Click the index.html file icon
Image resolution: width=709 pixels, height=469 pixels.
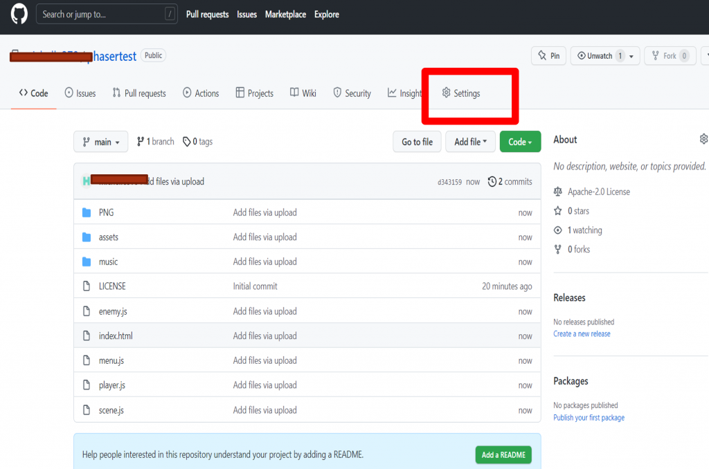pyautogui.click(x=87, y=335)
